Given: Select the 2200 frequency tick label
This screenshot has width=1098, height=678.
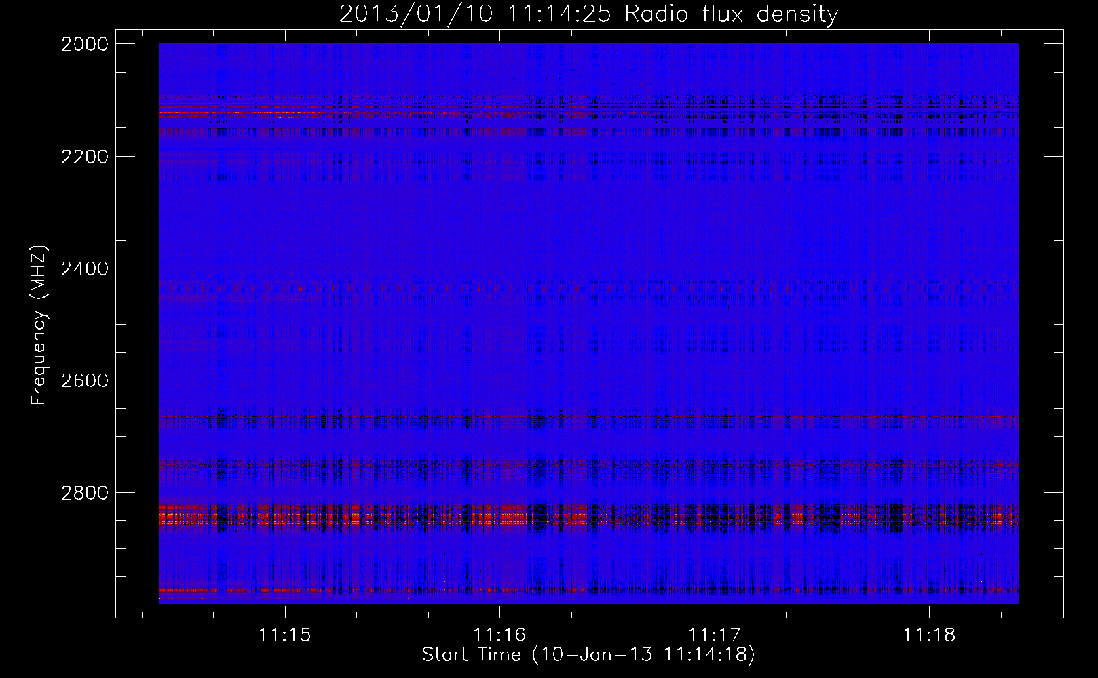Looking at the screenshot, I should pyautogui.click(x=85, y=157).
